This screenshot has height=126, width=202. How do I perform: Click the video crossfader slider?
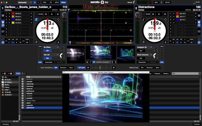click(x=100, y=68)
